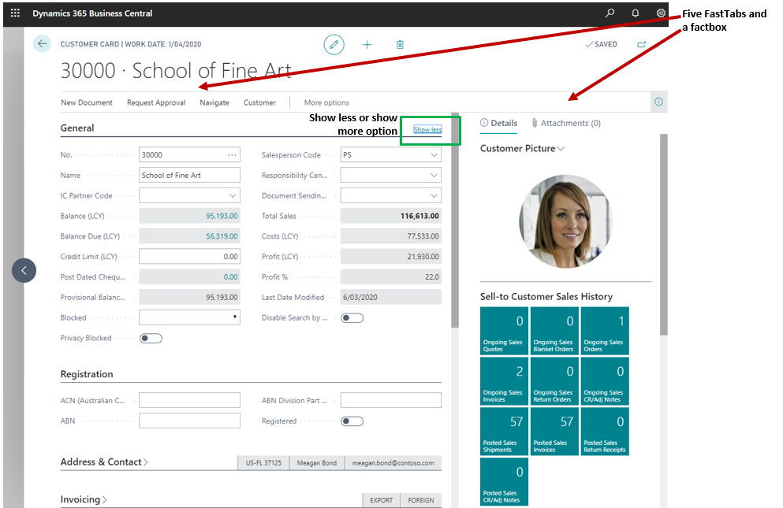The height and width of the screenshot is (508, 783).
Task: Open the Posted Sales Invoices tile
Action: point(554,432)
